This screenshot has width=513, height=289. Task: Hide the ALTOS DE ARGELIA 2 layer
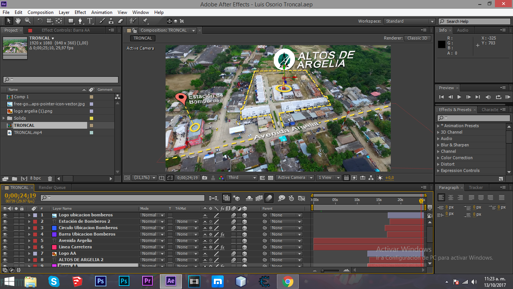5,260
